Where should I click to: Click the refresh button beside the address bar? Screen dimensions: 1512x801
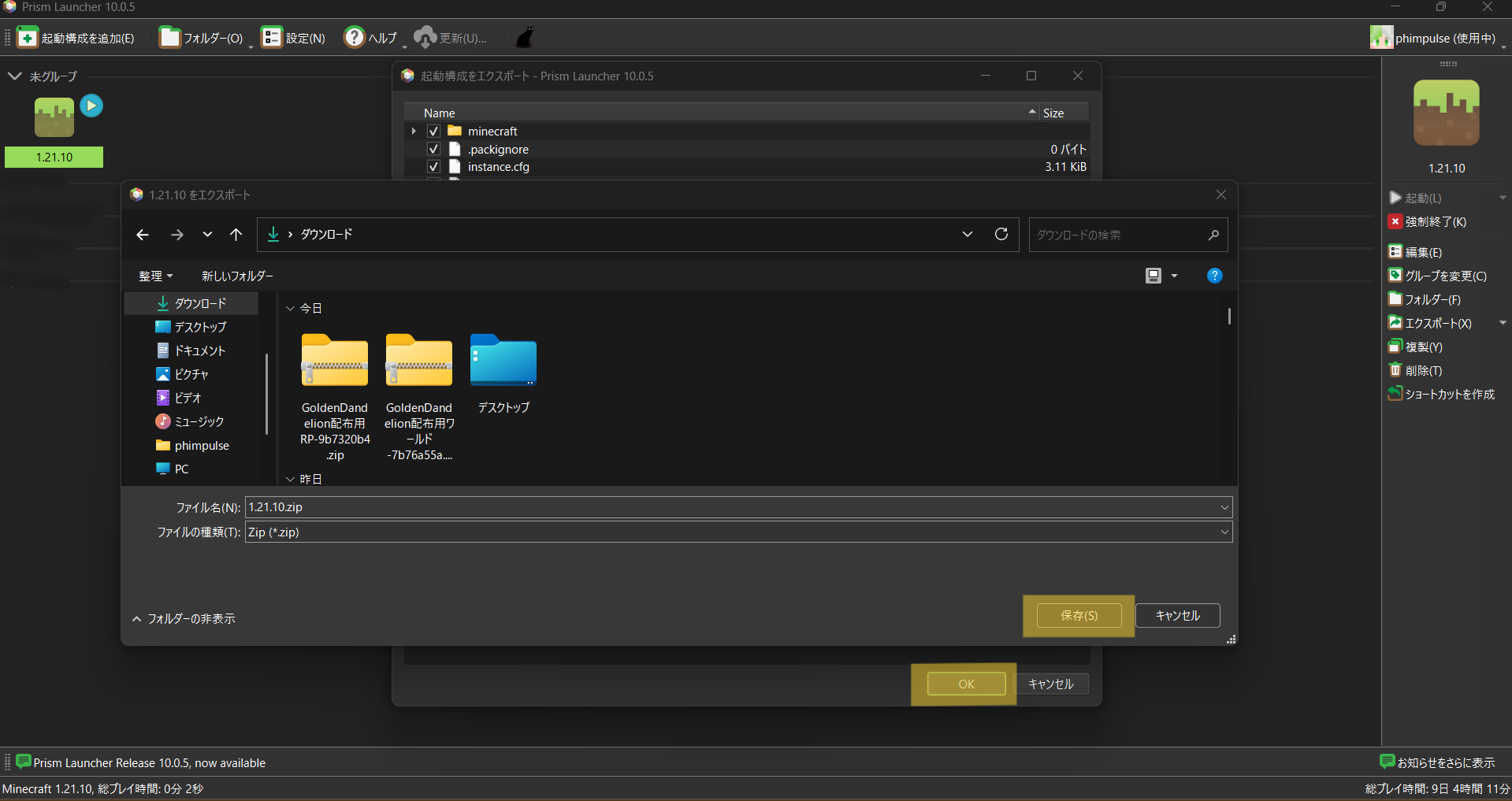(1001, 234)
